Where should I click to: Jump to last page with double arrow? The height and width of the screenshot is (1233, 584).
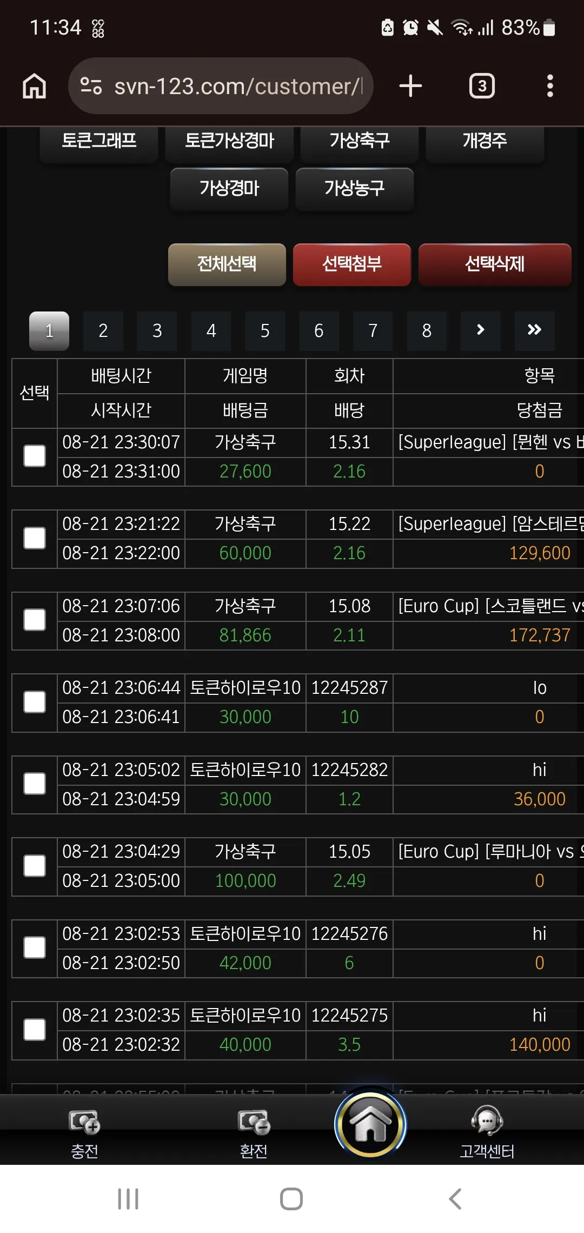tap(534, 330)
